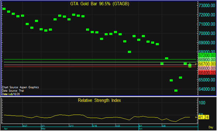
Task: Click the Day interval label
Action: pyautogui.click(x=211, y=127)
